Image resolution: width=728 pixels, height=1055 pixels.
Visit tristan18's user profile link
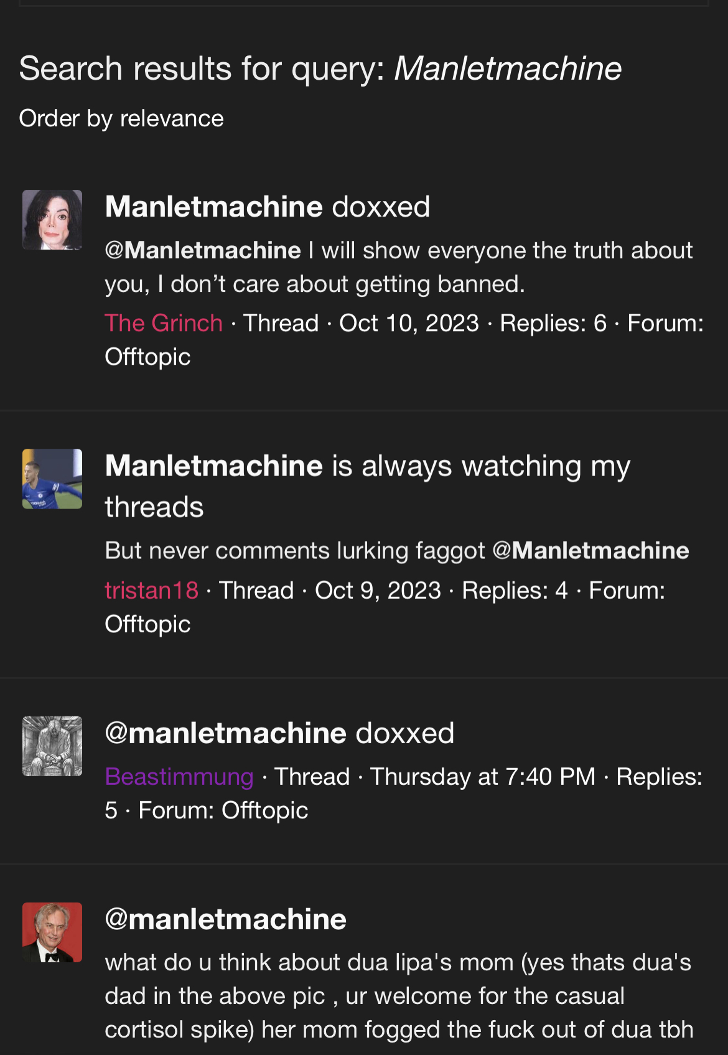coord(152,590)
